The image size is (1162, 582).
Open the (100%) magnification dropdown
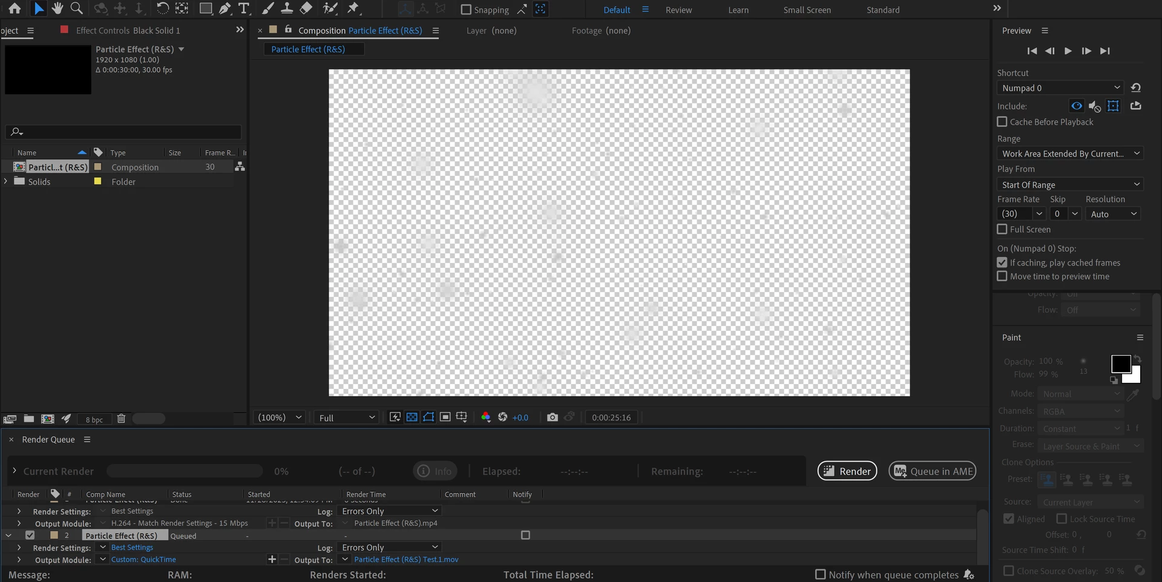tap(280, 417)
